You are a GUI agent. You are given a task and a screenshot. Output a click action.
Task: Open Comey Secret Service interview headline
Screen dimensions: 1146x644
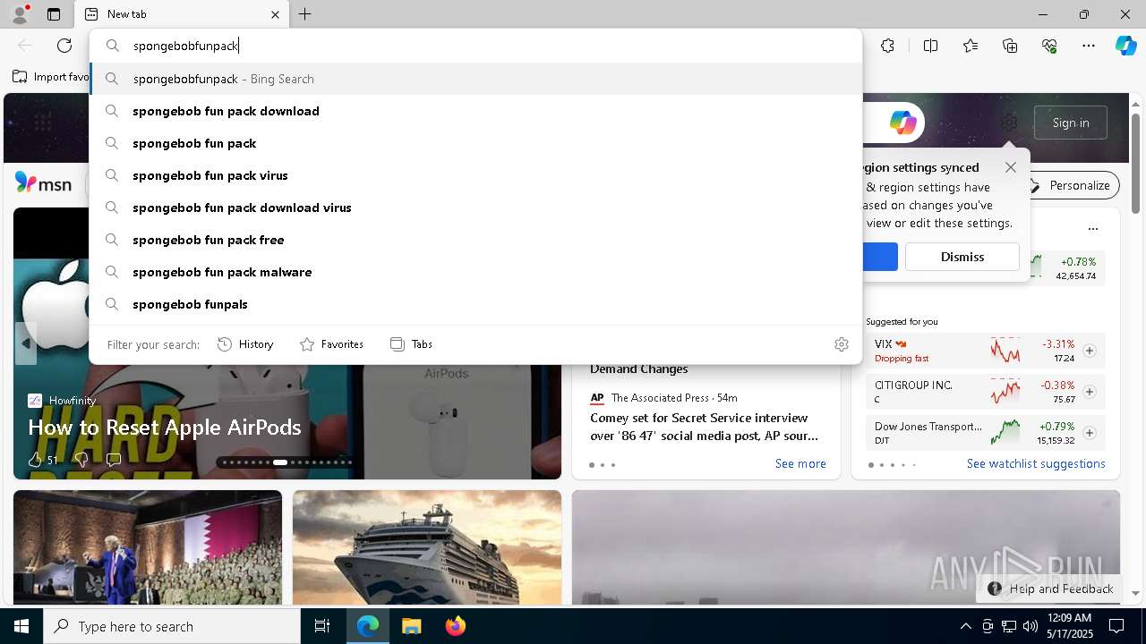coord(705,427)
